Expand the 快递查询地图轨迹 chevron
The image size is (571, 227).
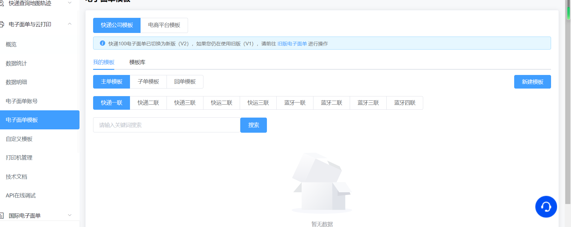[70, 3]
